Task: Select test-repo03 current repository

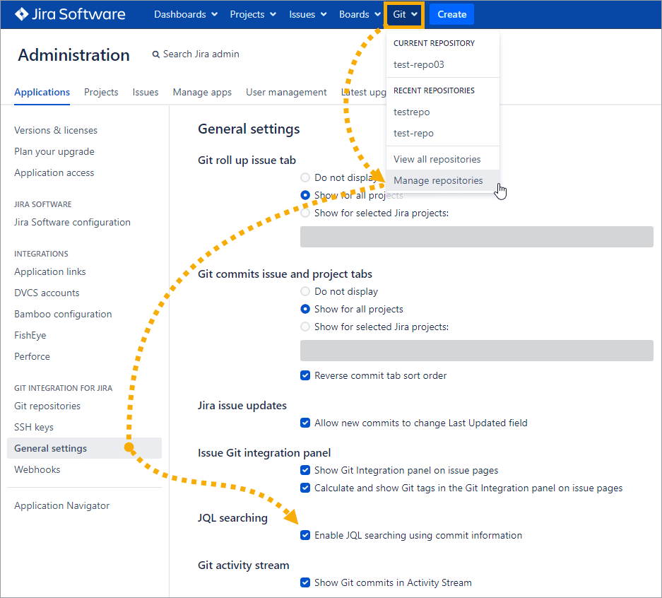Action: [419, 64]
